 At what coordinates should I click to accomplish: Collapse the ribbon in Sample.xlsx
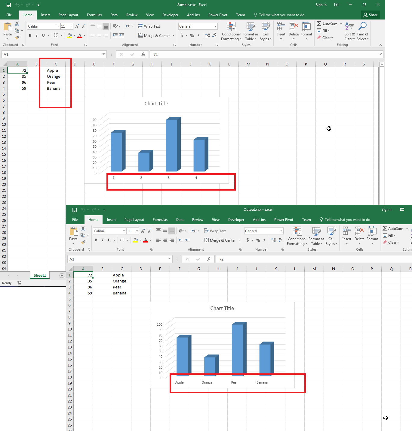[x=380, y=45]
